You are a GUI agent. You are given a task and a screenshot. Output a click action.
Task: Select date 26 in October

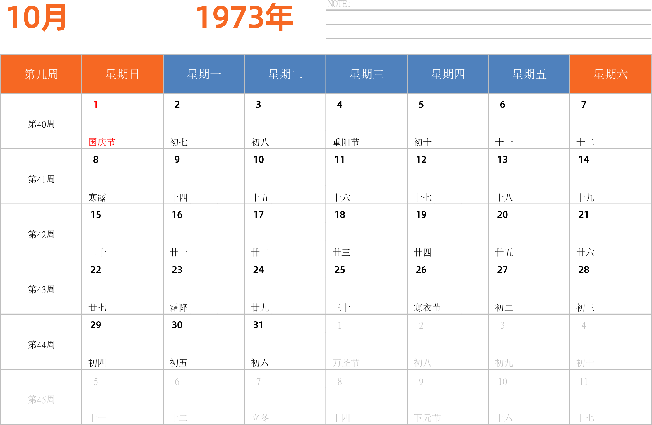[421, 270]
